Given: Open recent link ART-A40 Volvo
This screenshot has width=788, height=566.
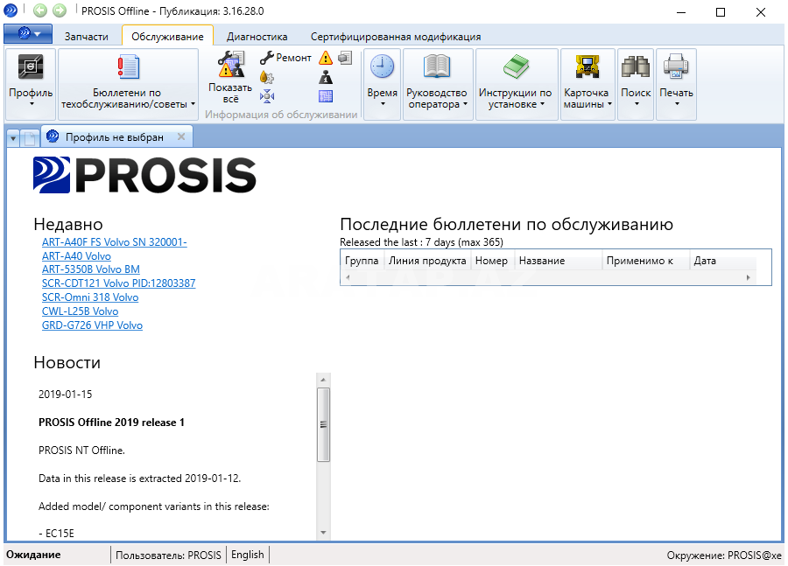Looking at the screenshot, I should pyautogui.click(x=76, y=256).
